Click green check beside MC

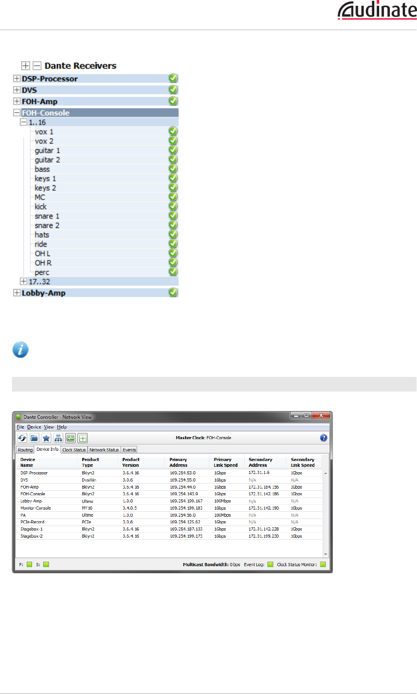(x=173, y=197)
